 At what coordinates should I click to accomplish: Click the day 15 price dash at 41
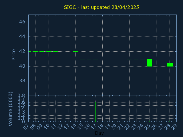[x=82, y=59]
